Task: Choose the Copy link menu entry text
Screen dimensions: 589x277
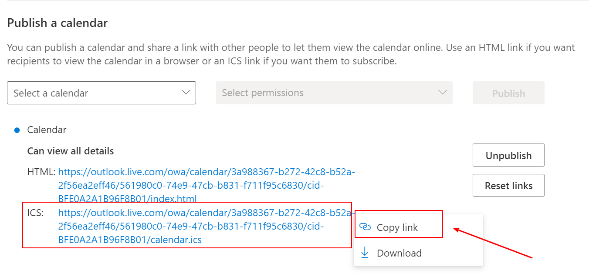Action: coord(397,227)
